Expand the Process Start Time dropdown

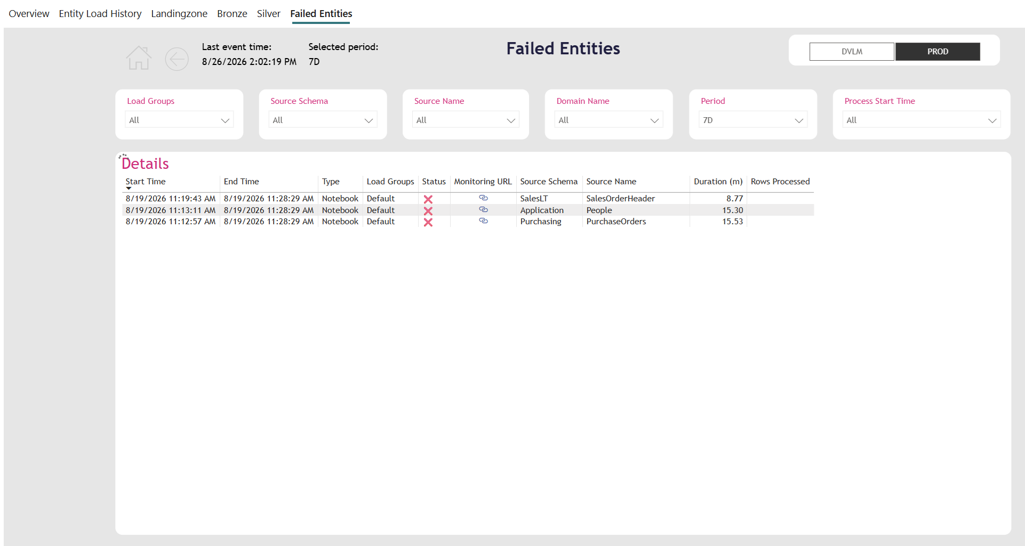click(922, 120)
